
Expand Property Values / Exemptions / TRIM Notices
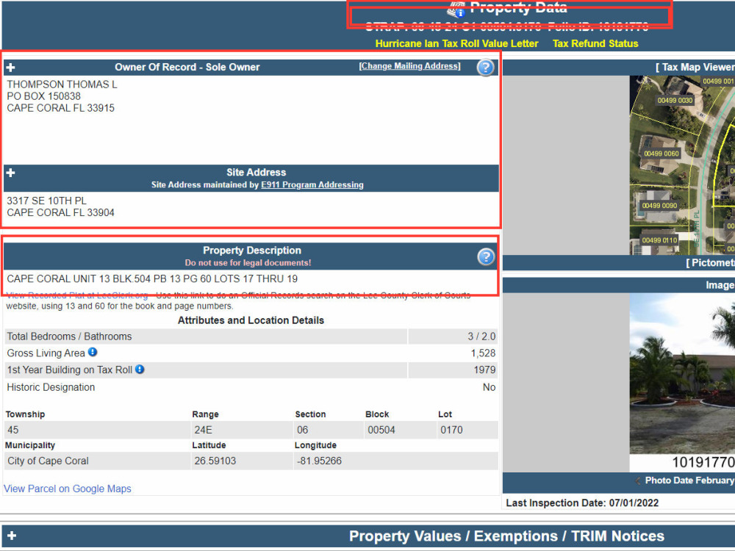12,536
